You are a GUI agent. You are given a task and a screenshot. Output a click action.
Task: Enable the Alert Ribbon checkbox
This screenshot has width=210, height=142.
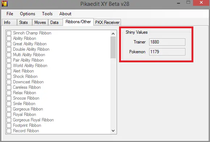coord(9,71)
